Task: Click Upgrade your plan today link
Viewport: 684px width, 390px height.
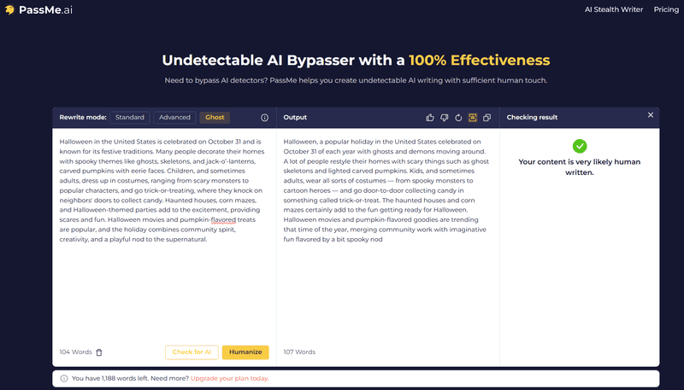Action: [x=229, y=378]
